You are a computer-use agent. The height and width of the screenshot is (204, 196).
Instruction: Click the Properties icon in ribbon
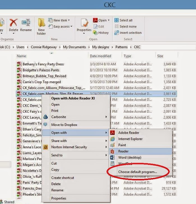pos(84,23)
